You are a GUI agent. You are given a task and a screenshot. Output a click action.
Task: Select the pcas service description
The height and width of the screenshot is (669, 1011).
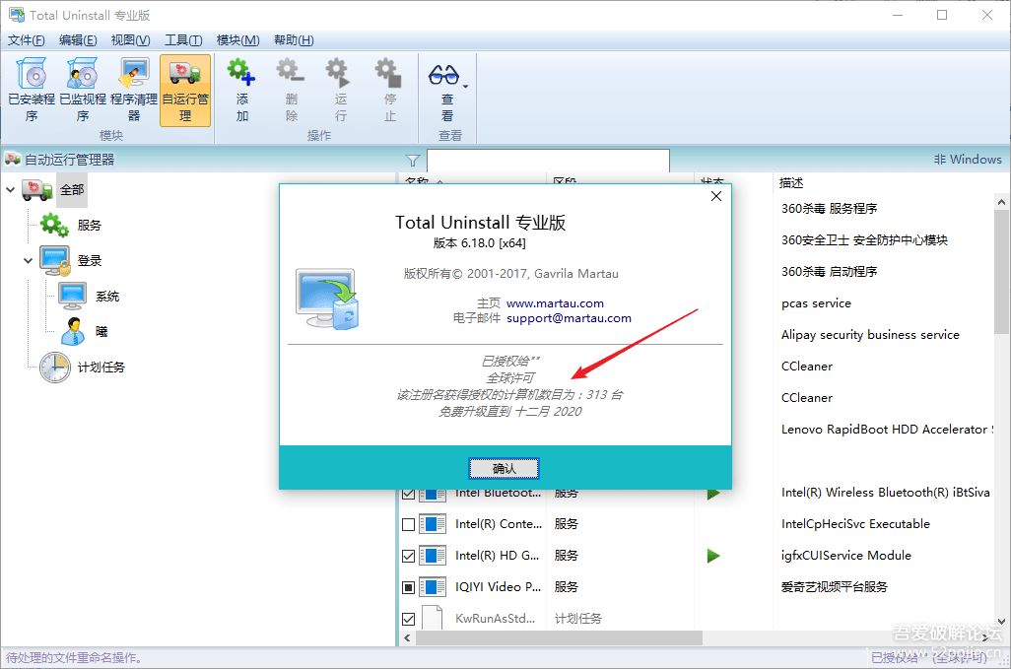pyautogui.click(x=816, y=302)
